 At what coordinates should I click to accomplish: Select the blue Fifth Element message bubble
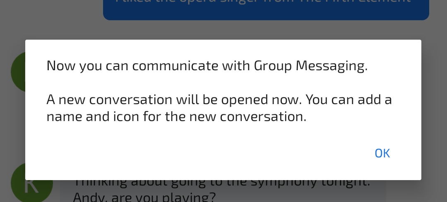(266, 9)
